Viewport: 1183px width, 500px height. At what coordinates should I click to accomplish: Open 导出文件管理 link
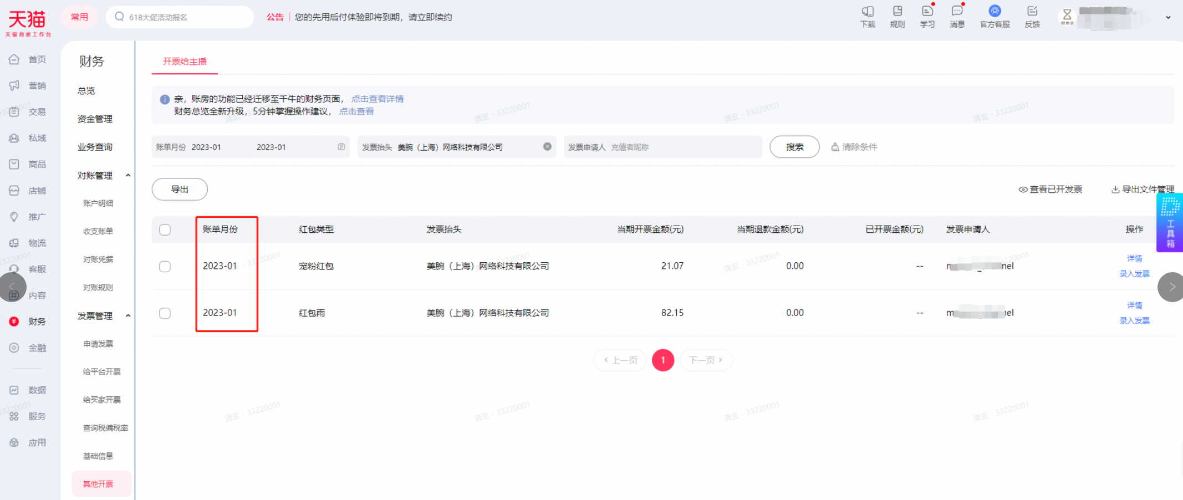click(x=1143, y=190)
